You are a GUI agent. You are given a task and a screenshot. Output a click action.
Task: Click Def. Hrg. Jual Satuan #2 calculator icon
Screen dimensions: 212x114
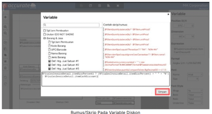49,65
